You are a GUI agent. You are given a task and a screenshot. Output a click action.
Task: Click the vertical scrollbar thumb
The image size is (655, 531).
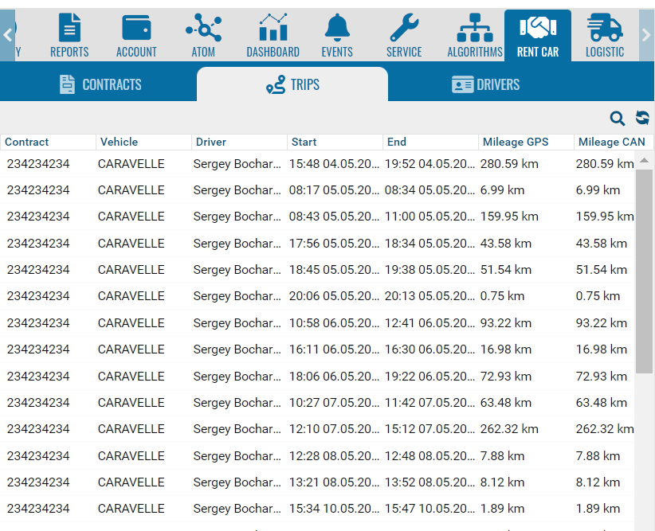[644, 271]
